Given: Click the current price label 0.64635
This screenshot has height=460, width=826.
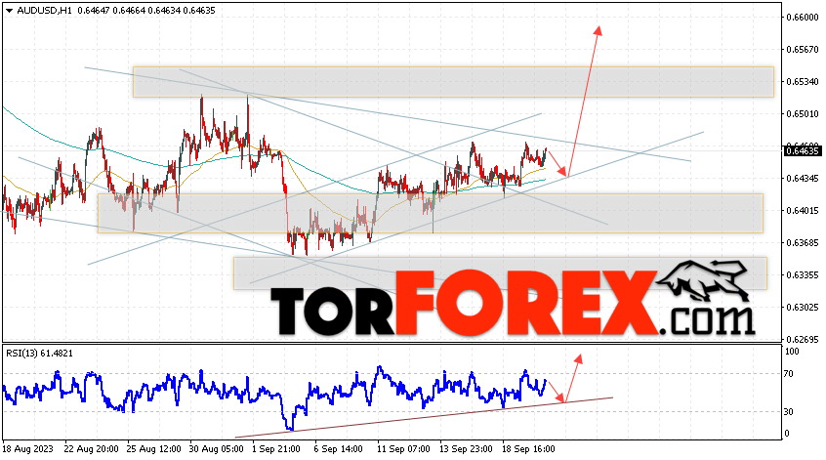Looking at the screenshot, I should point(803,151).
